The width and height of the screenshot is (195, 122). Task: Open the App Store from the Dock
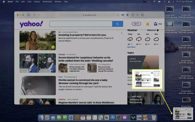coord(113,117)
